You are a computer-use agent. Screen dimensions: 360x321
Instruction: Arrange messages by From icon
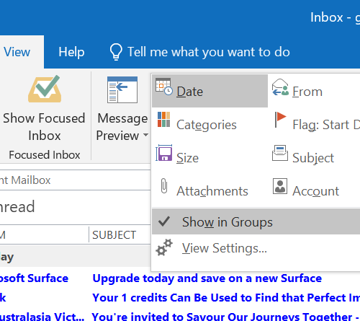280,87
